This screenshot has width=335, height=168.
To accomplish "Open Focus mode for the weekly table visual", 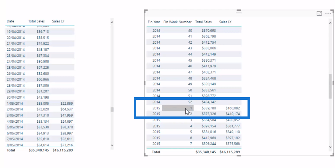I will [319, 13].
